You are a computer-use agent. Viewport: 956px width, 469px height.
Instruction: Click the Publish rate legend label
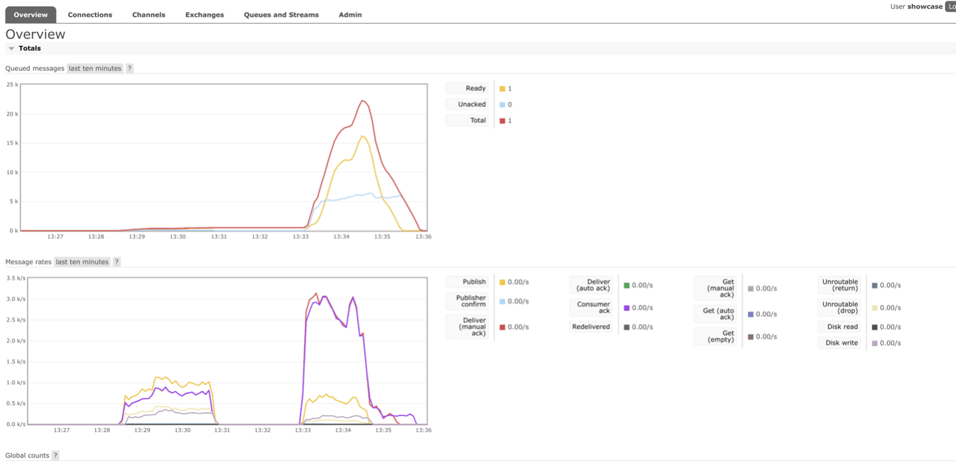[x=474, y=282]
